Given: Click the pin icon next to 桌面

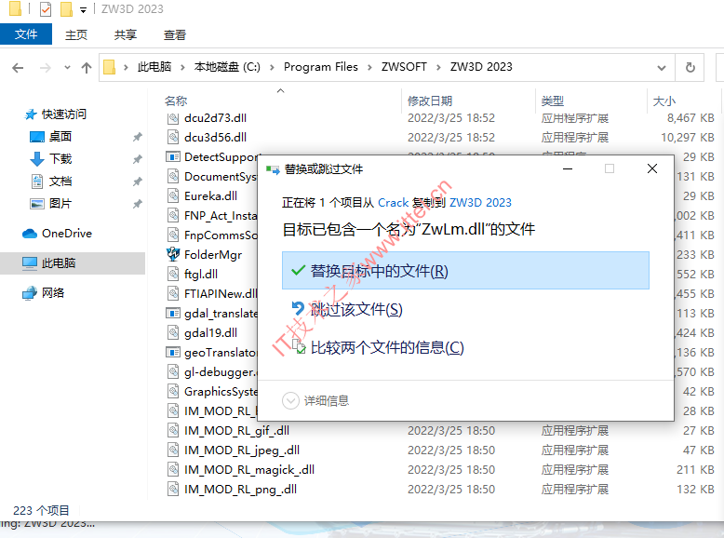Looking at the screenshot, I should point(137,137).
